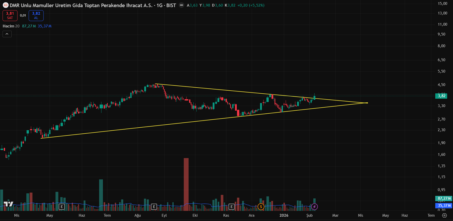The image size is (453, 221).
Task: Click the +0,20 (+5,52%) change text
Action: pyautogui.click(x=251, y=5)
